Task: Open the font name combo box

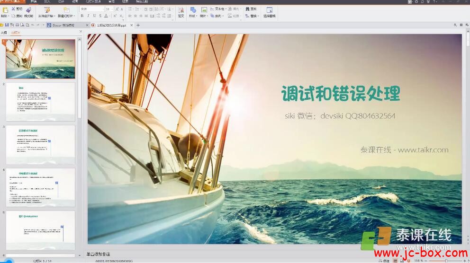Action: (x=92, y=9)
